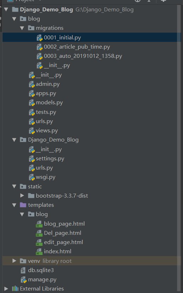Click the top blog package folder icon
This screenshot has height=293, width=183.
23,19
